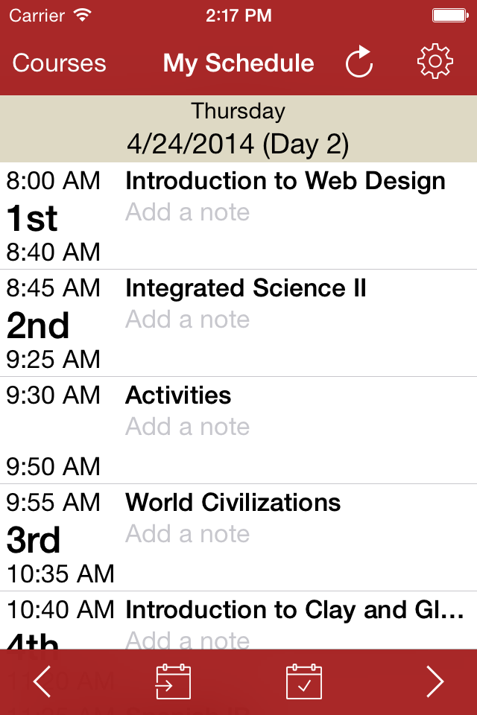Add a note to Integrated Science II
The height and width of the screenshot is (715, 477).
[187, 320]
